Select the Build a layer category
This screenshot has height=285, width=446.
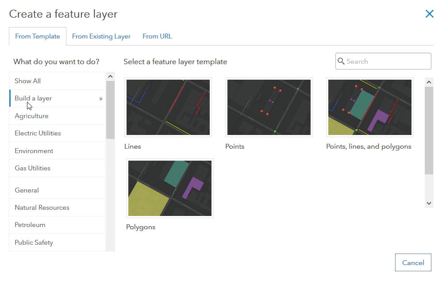point(58,98)
